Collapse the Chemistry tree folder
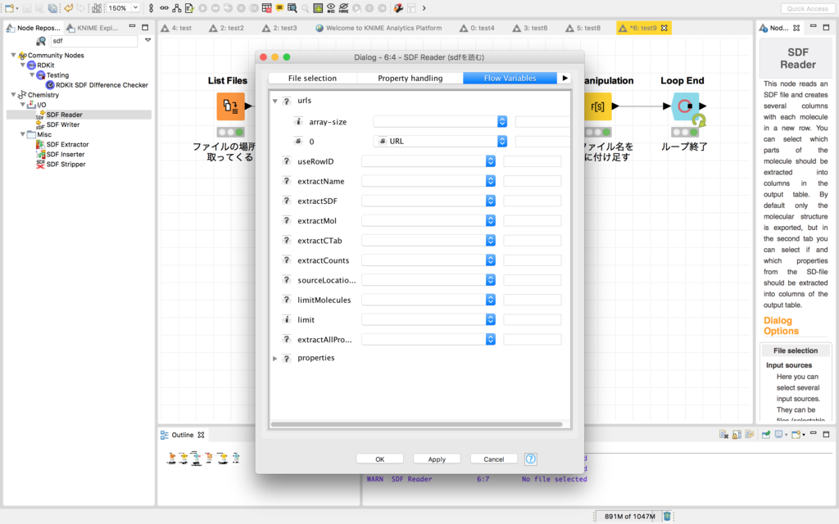 click(x=13, y=95)
